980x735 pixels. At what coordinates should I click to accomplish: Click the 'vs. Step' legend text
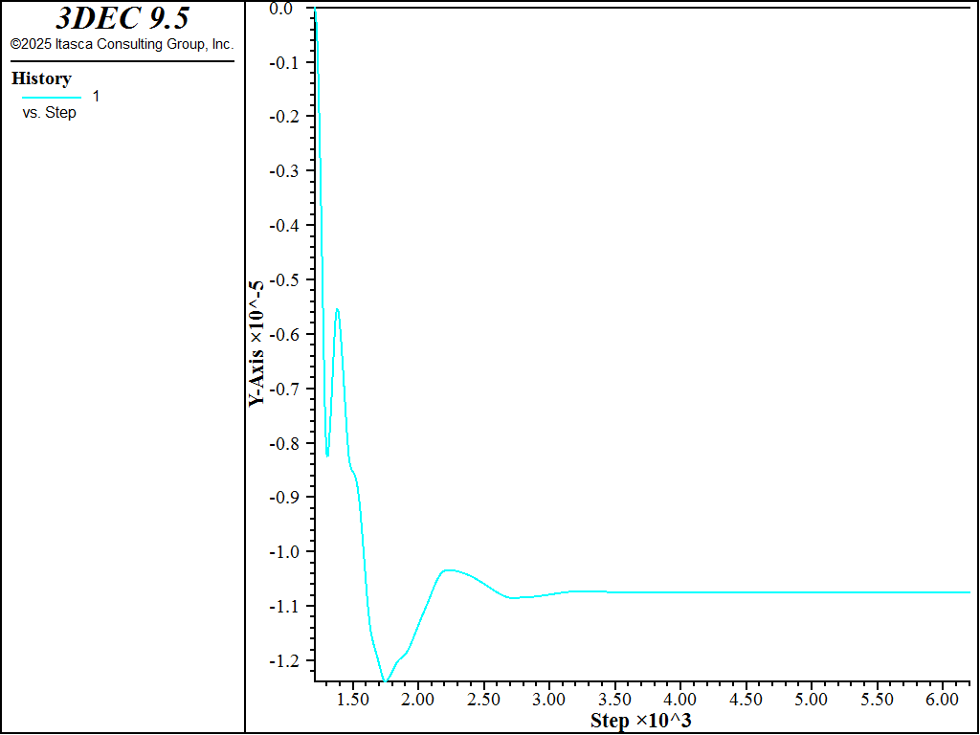tap(49, 113)
